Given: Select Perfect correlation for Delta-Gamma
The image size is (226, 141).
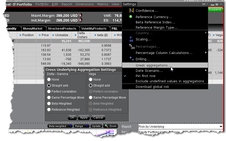Looking at the screenshot, I should point(49,92).
